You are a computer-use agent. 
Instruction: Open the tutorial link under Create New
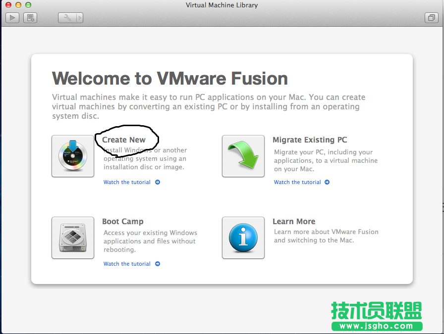click(x=128, y=182)
